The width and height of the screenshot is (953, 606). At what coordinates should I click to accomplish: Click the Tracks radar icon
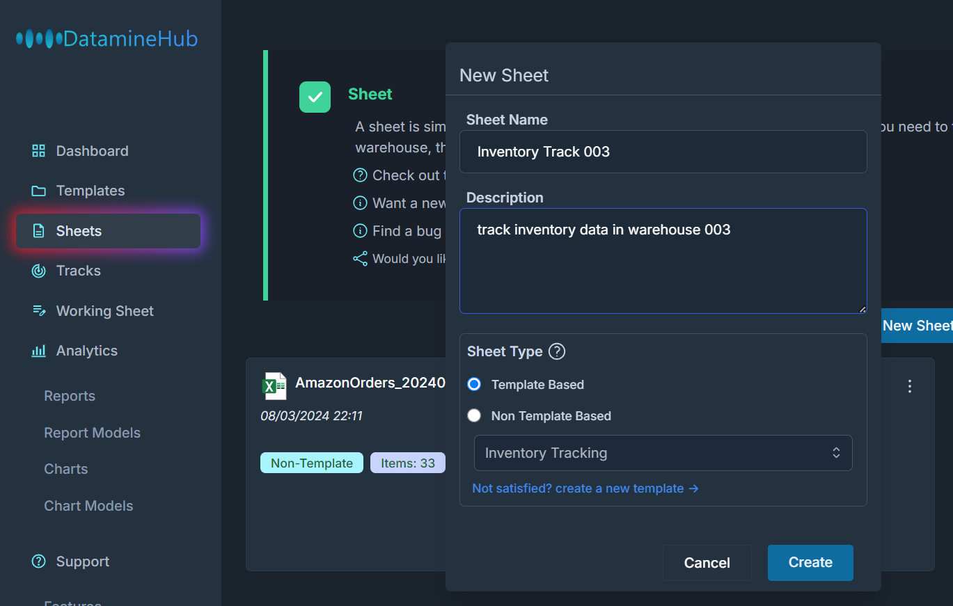coord(39,271)
